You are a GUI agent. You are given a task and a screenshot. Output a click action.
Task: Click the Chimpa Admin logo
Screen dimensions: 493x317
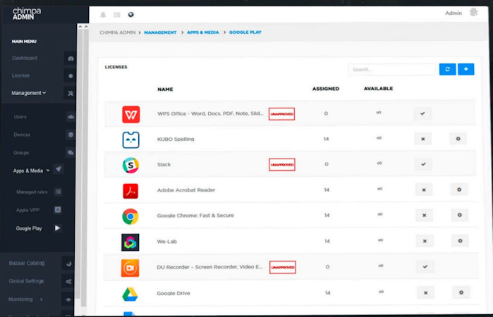[27, 13]
